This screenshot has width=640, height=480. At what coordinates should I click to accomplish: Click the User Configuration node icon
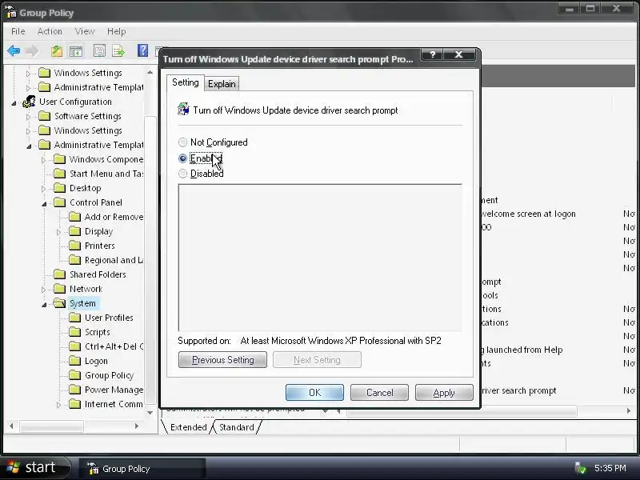tap(29, 102)
